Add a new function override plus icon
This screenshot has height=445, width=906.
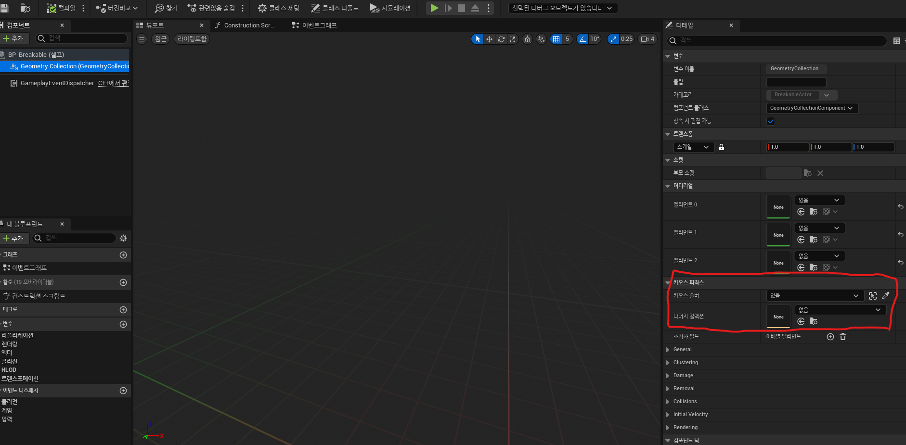pyautogui.click(x=123, y=282)
